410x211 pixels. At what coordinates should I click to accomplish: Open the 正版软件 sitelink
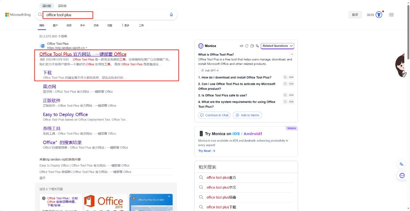[x=52, y=100]
